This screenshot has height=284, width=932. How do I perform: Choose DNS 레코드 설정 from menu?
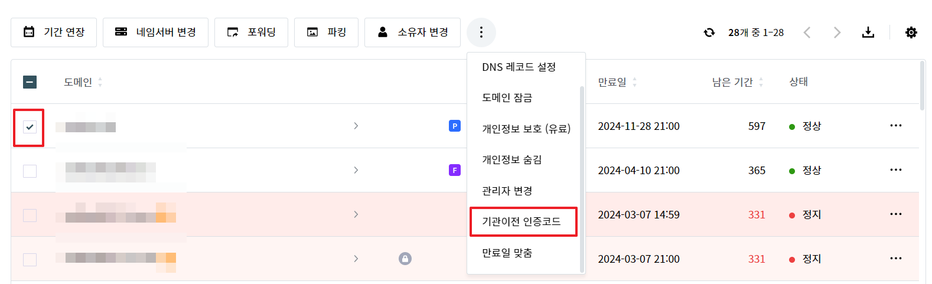coord(519,67)
